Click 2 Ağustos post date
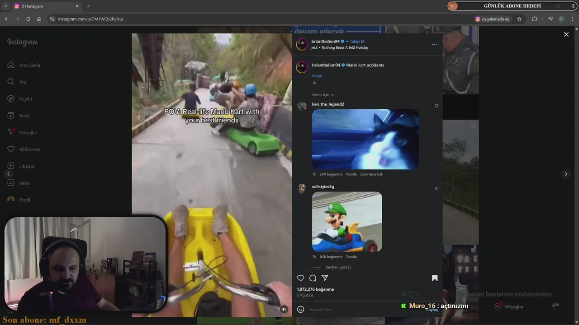Screen dimensions: 579x325 305,295
